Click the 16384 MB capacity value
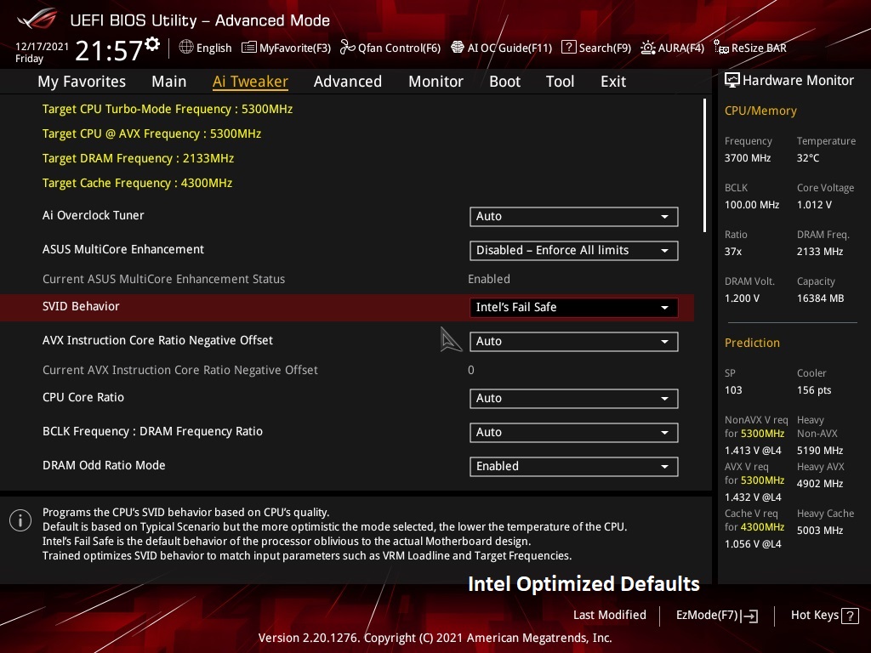The height and width of the screenshot is (653, 871). point(821,298)
